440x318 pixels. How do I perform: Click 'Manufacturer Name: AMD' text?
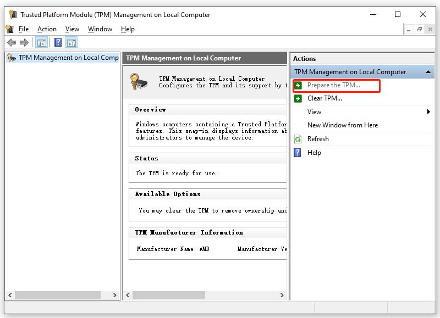(x=173, y=249)
